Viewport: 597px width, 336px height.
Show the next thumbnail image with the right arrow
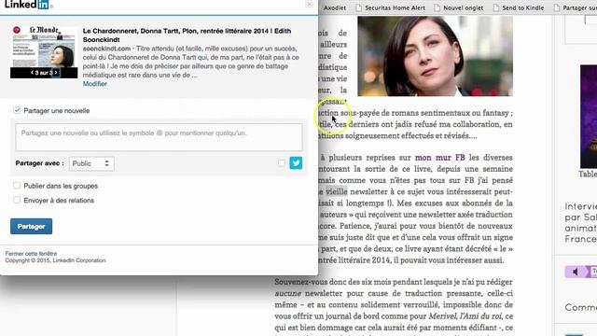pos(56,73)
